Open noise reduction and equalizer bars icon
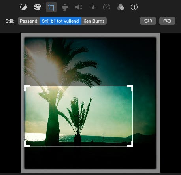The width and height of the screenshot is (181, 175). [92, 7]
